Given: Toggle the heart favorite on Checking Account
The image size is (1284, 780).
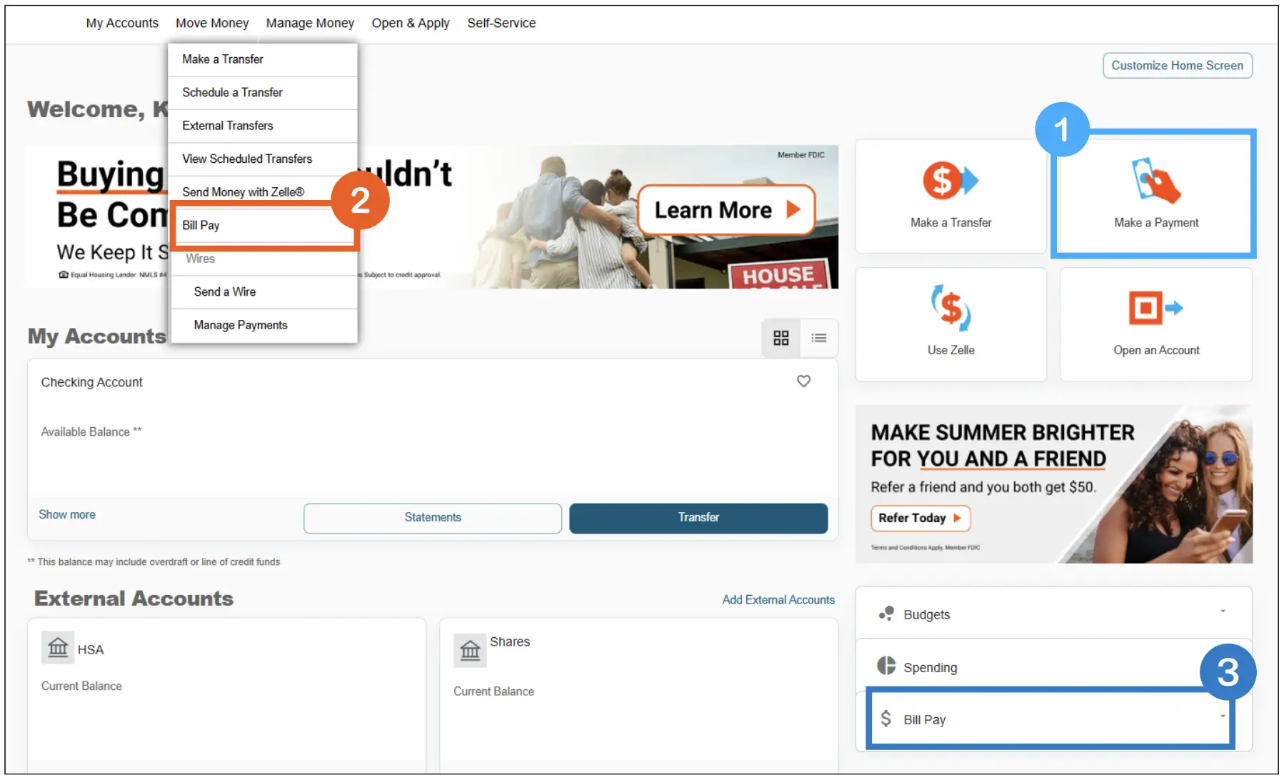Looking at the screenshot, I should [x=803, y=381].
